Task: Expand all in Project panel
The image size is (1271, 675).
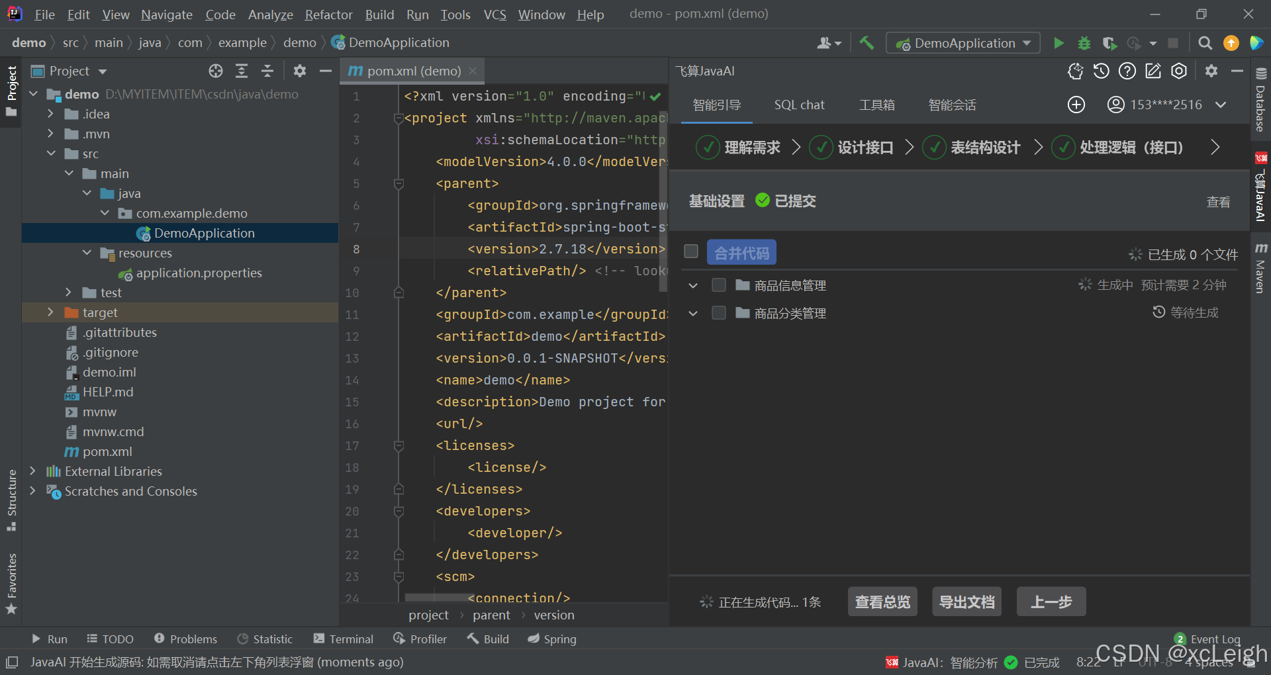Action: (x=242, y=71)
